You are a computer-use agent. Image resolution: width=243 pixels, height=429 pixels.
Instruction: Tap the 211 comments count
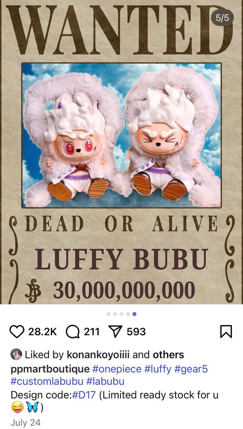point(92,332)
